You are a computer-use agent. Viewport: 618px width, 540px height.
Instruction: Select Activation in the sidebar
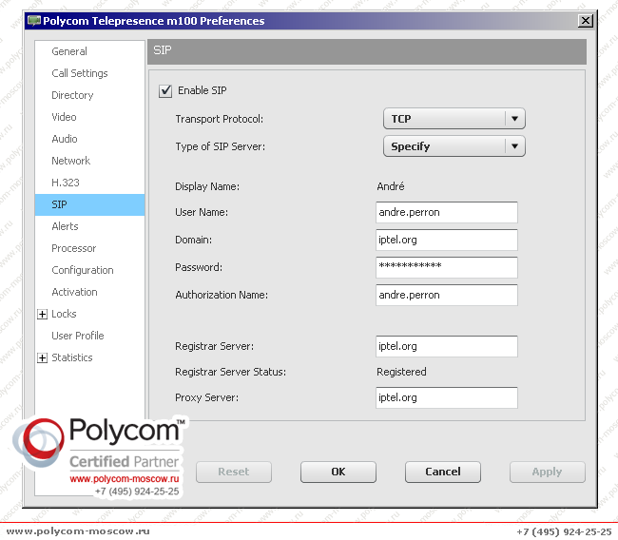(x=74, y=292)
